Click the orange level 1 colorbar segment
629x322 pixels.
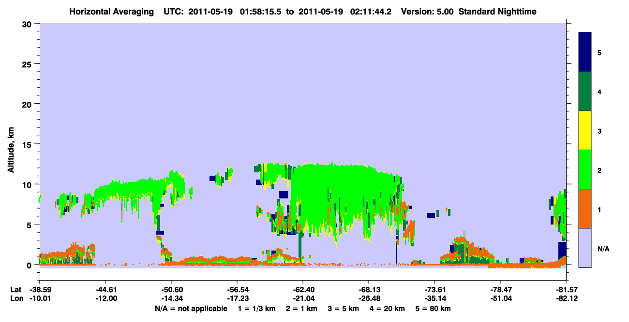(x=585, y=209)
